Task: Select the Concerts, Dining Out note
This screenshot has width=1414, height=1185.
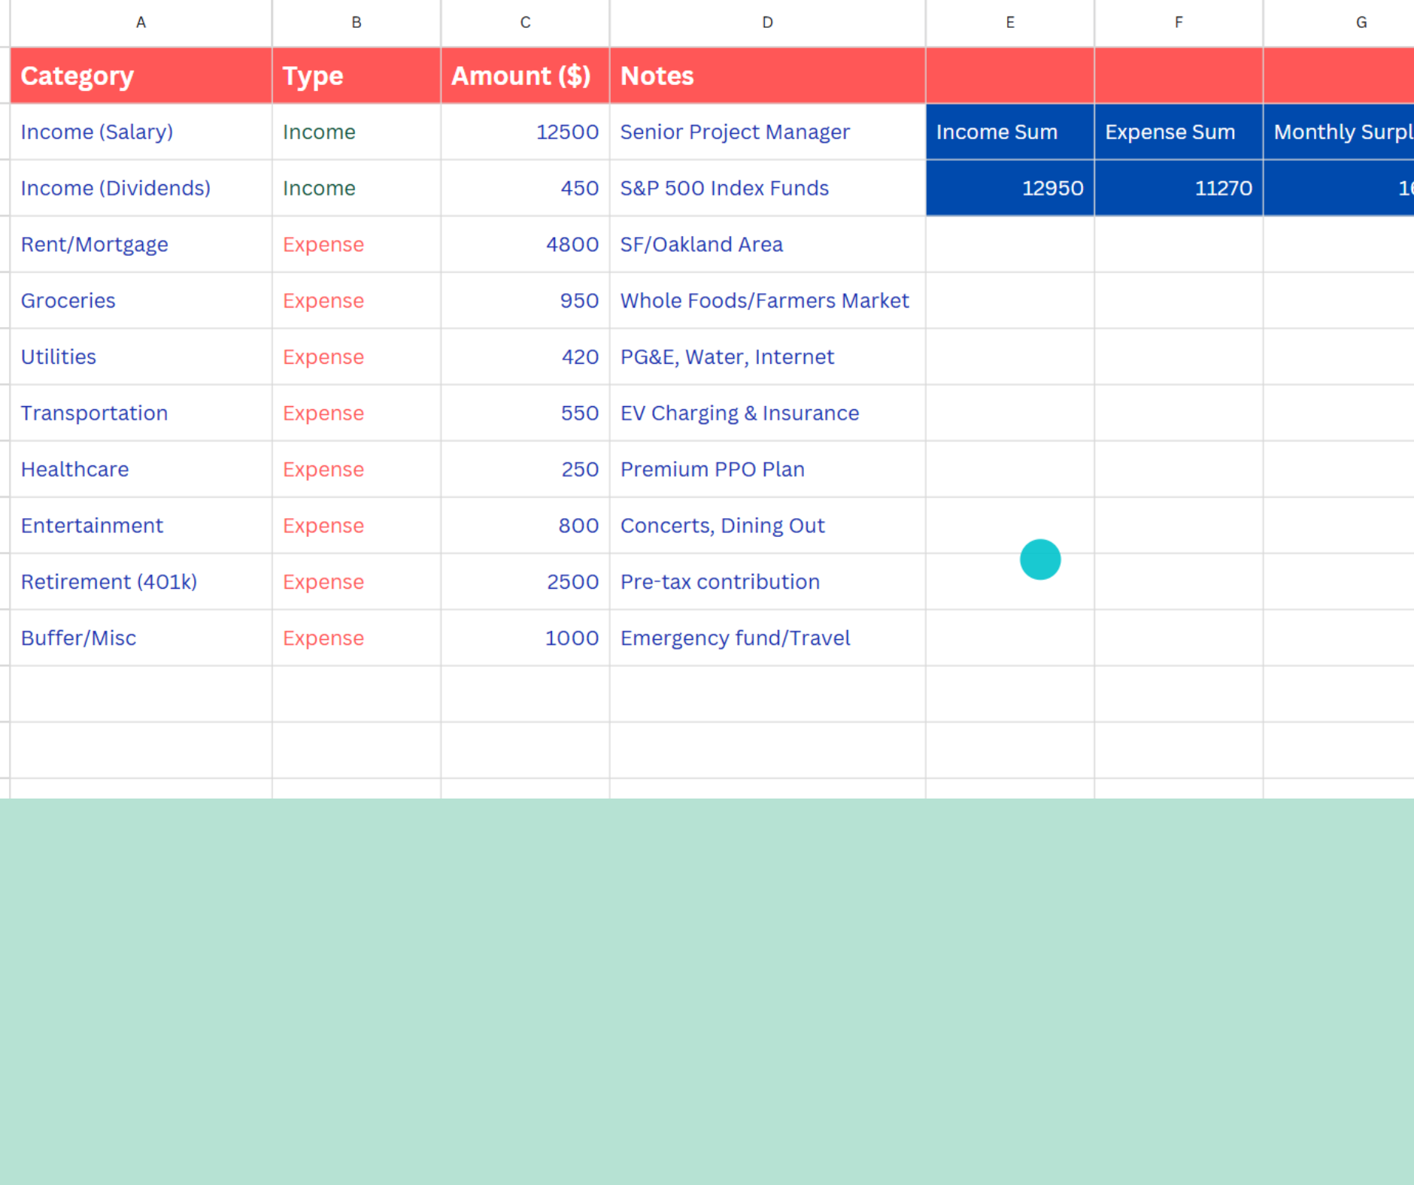Action: pyautogui.click(x=767, y=526)
